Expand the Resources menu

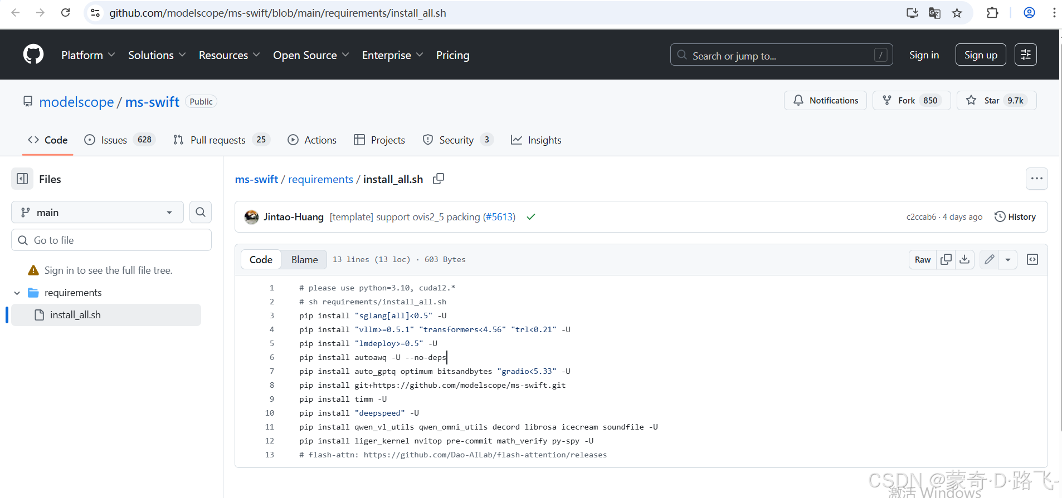[x=230, y=55]
